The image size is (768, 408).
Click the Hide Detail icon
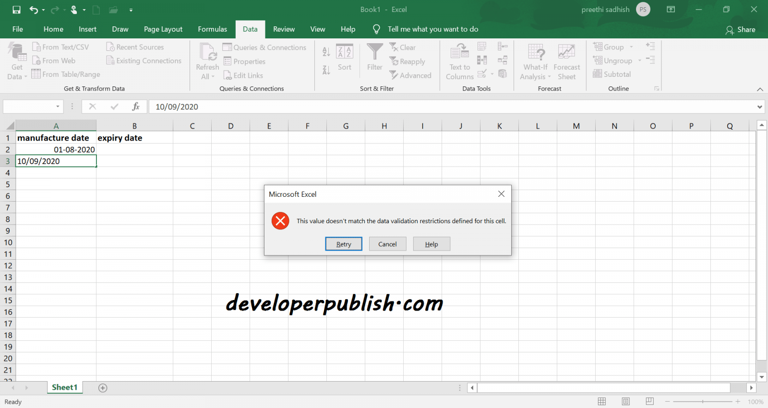click(650, 60)
